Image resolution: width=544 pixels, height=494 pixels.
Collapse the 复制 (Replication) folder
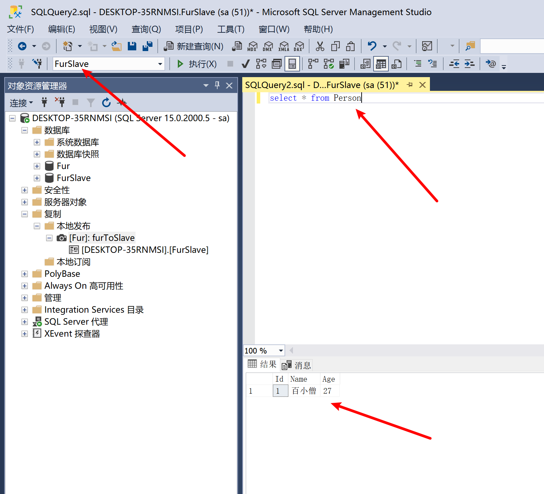pos(25,214)
